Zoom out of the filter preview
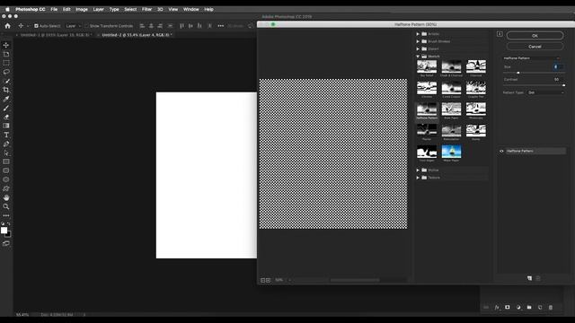575x323 pixels. click(x=262, y=280)
